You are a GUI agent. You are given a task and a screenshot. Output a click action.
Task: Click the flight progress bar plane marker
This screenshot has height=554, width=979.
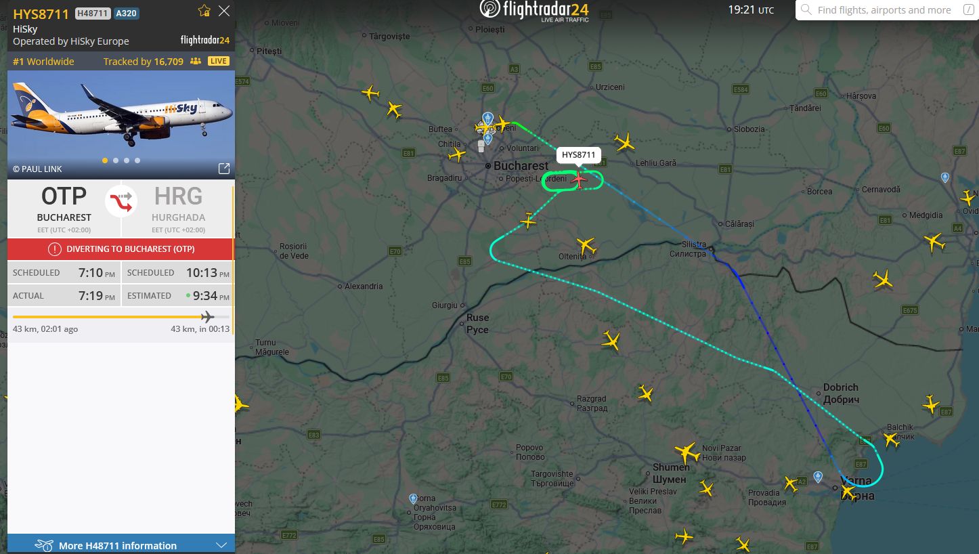208,317
